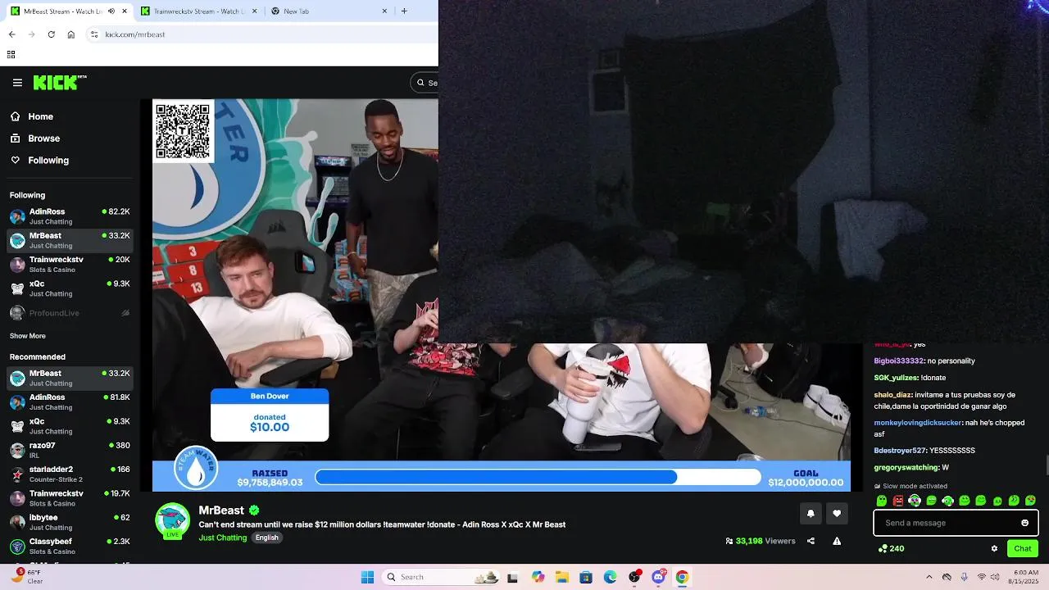Image resolution: width=1049 pixels, height=590 pixels.
Task: Expand hidden system tray icons
Action: [x=929, y=577]
